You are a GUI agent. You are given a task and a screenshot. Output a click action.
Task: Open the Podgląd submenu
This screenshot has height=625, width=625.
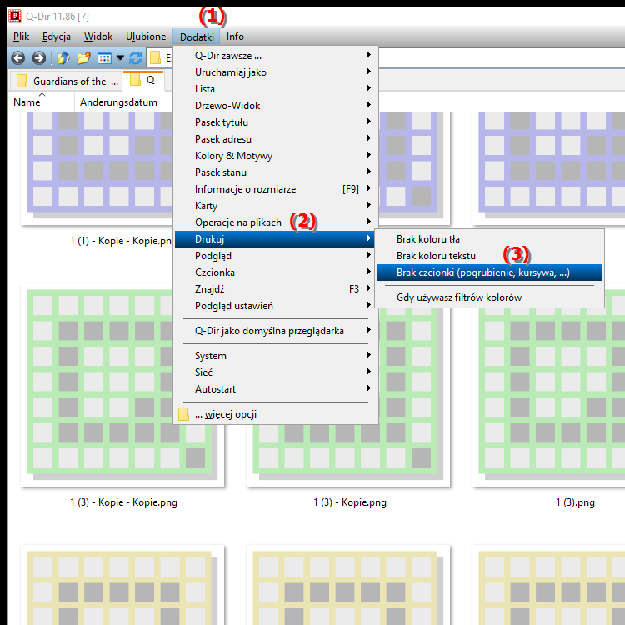[276, 256]
